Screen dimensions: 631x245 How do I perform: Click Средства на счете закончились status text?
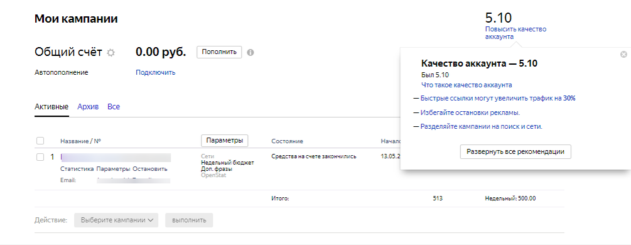[314, 156]
